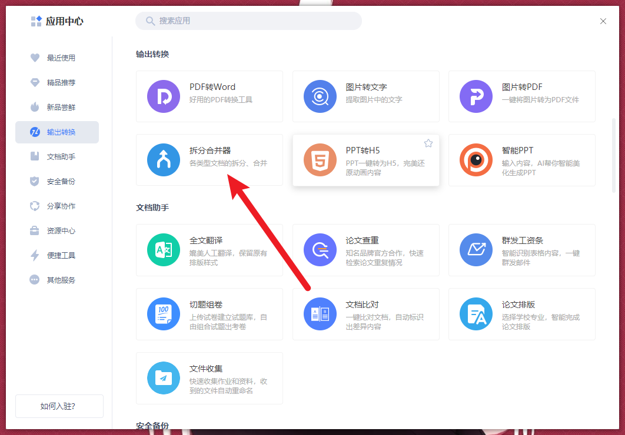Launch the 拆分合并器 icon
This screenshot has width=625, height=435.
point(164,160)
